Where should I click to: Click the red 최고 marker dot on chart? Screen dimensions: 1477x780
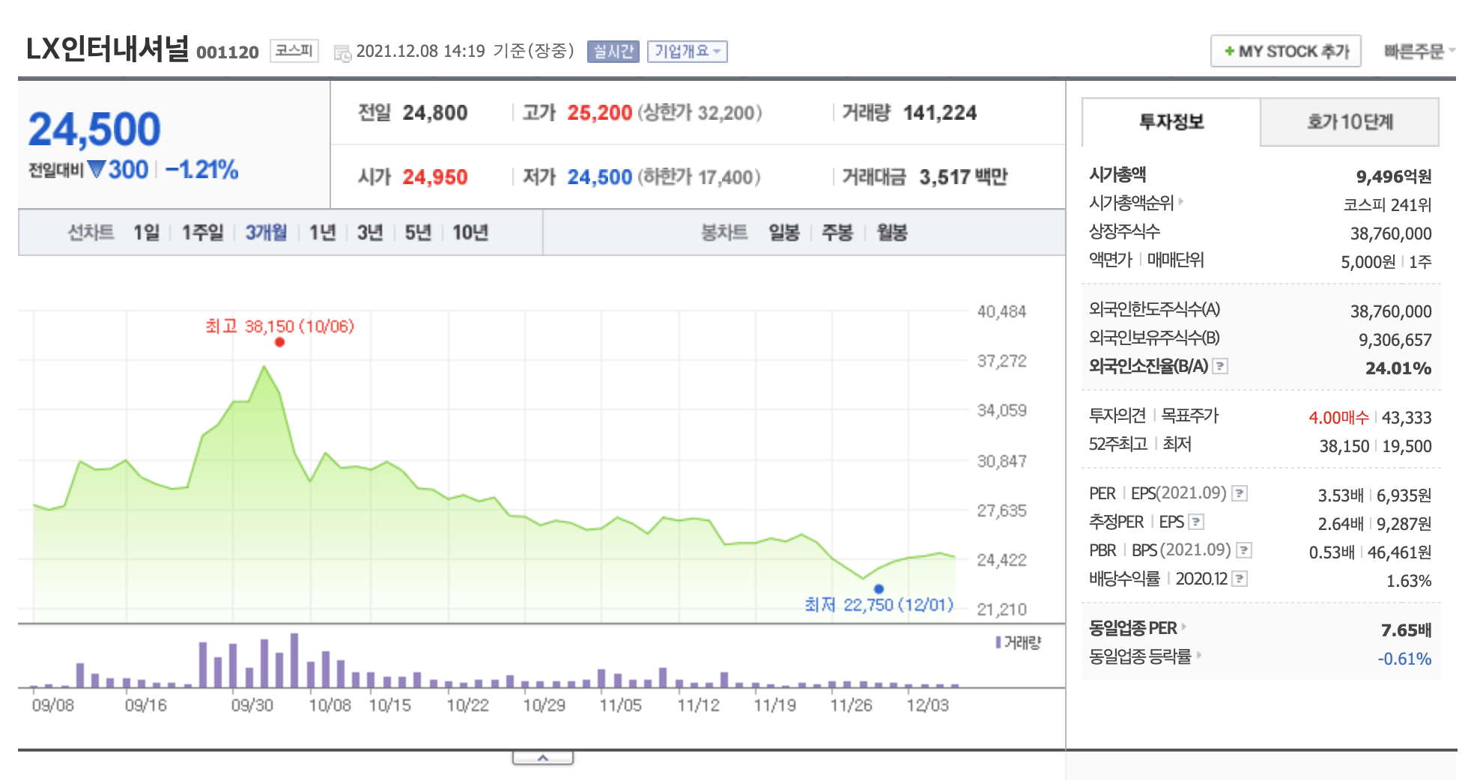pyautogui.click(x=279, y=342)
